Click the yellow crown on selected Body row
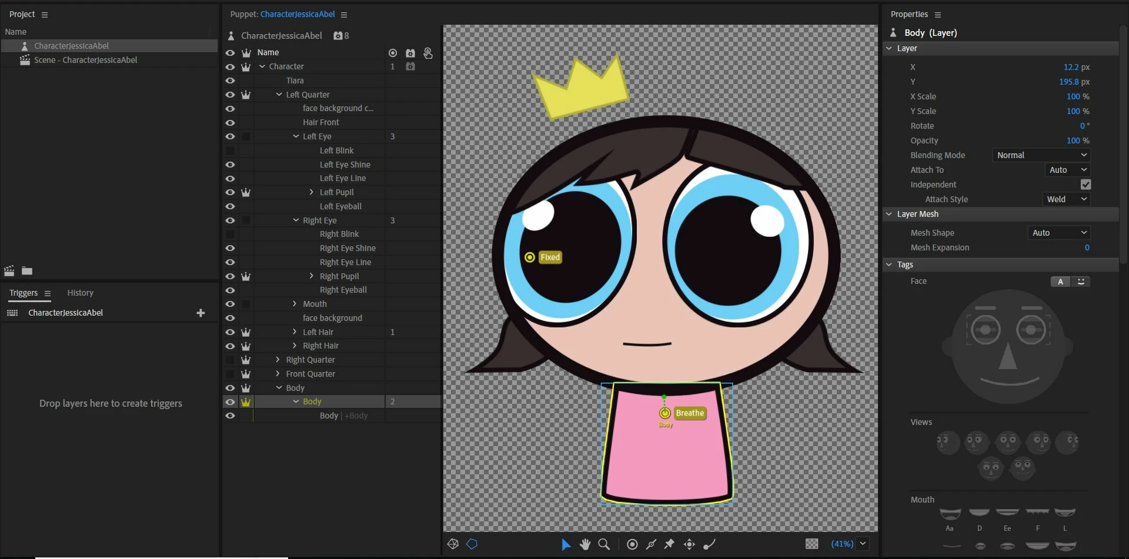This screenshot has height=559, width=1129. pos(246,402)
